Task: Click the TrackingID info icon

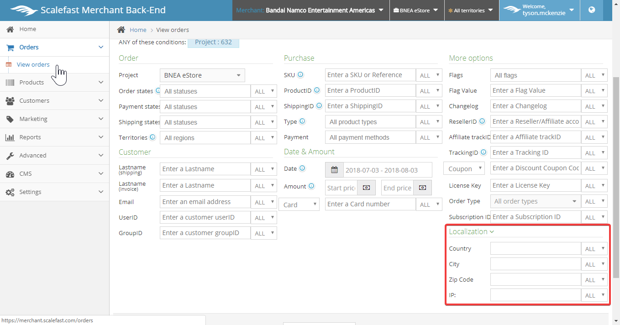Action: coord(483,152)
